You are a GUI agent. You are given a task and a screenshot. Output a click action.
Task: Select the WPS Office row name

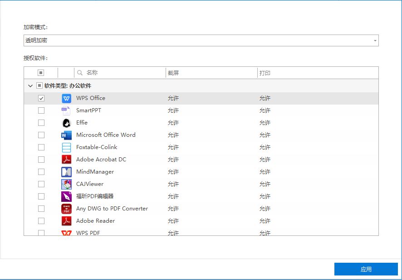click(x=91, y=98)
